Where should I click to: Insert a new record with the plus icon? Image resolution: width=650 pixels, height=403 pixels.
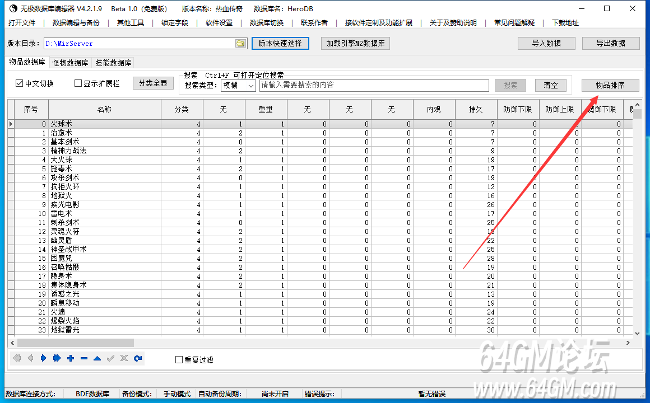[71, 358]
